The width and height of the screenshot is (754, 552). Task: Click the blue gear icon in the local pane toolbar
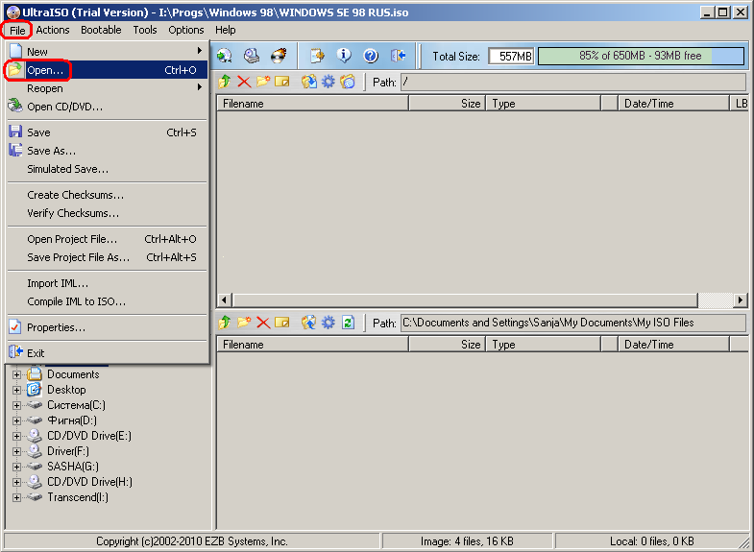328,323
